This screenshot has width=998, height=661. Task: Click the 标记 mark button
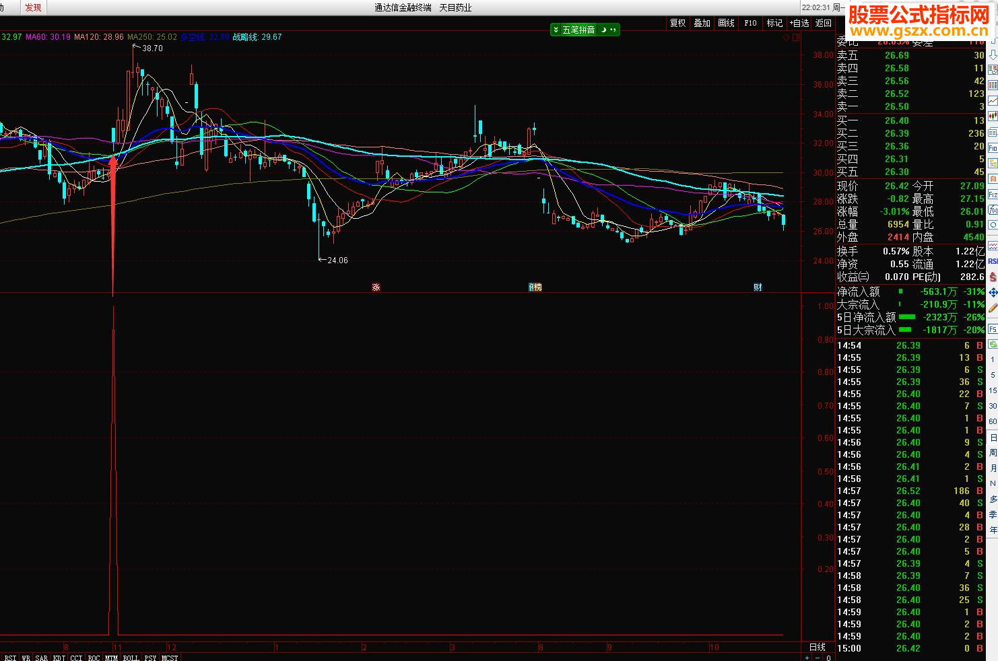774,23
